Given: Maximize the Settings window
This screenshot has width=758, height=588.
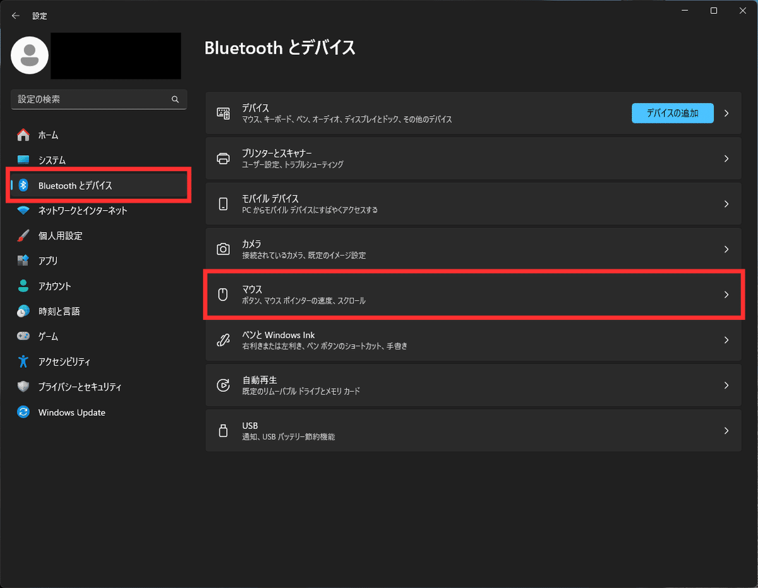Looking at the screenshot, I should [x=713, y=11].
